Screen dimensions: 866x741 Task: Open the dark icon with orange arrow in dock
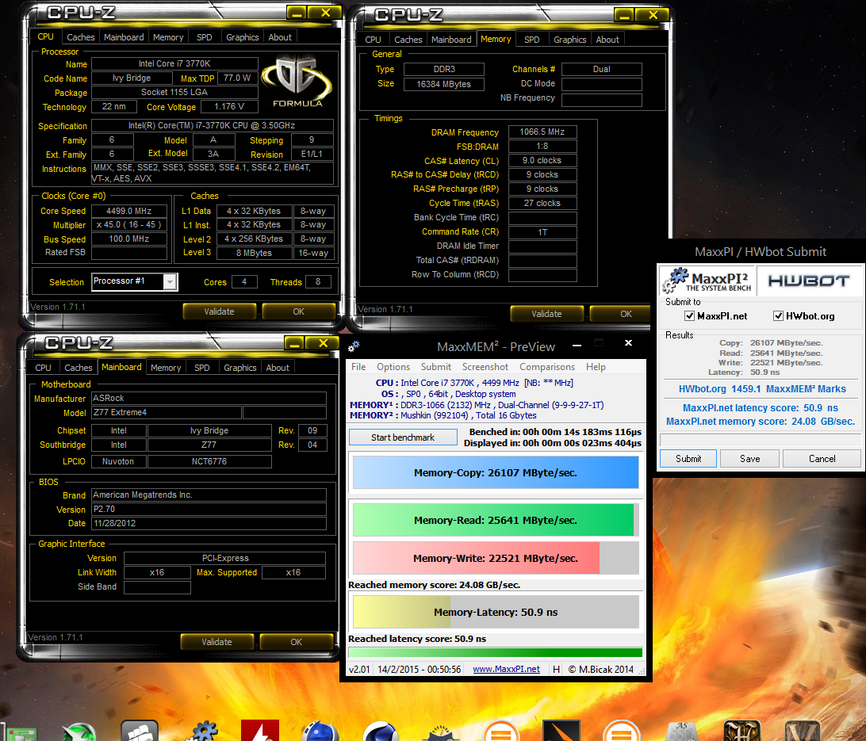pyautogui.click(x=561, y=731)
